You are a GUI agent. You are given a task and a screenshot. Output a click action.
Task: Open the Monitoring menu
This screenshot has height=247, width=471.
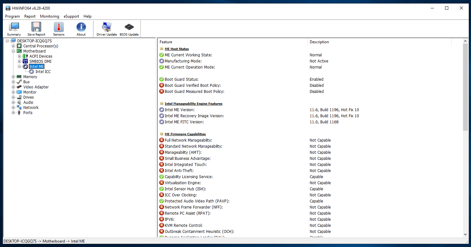tap(50, 16)
